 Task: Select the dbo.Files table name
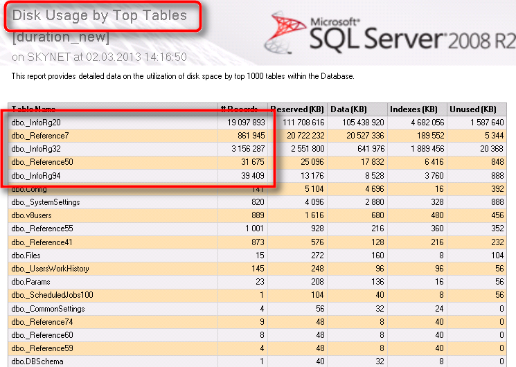[x=26, y=256]
